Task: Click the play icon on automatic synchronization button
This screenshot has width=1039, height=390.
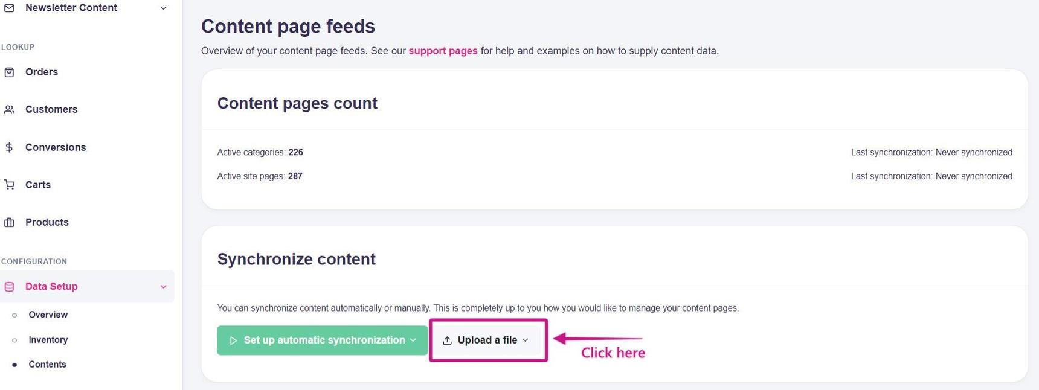Action: tap(233, 340)
